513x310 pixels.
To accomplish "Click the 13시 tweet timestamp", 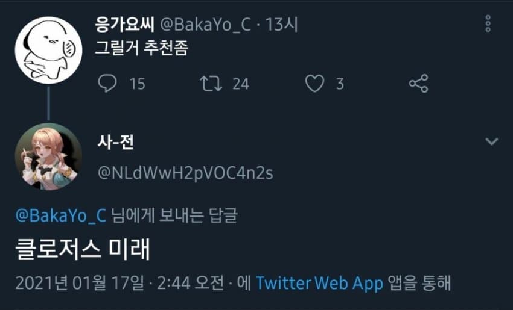I will point(282,25).
